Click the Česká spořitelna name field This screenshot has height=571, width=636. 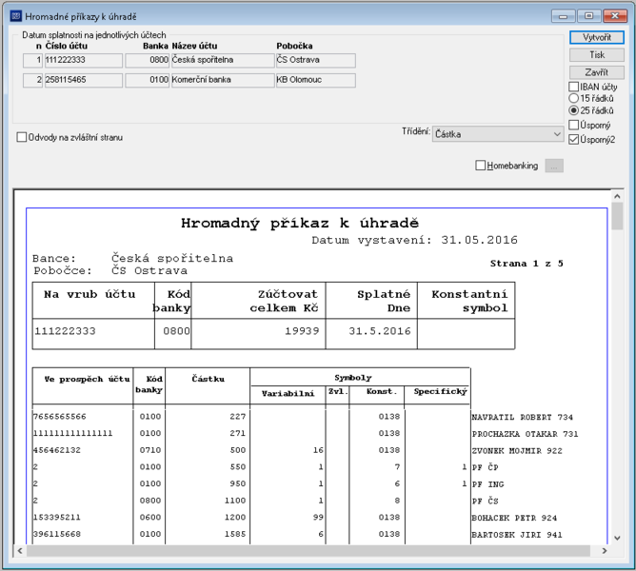223,60
